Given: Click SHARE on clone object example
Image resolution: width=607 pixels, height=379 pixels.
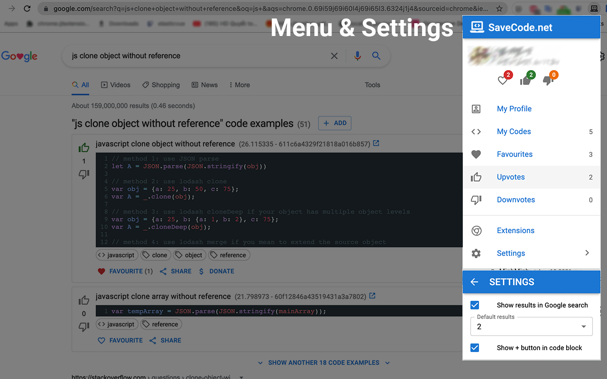Looking at the screenshot, I should click(175, 271).
